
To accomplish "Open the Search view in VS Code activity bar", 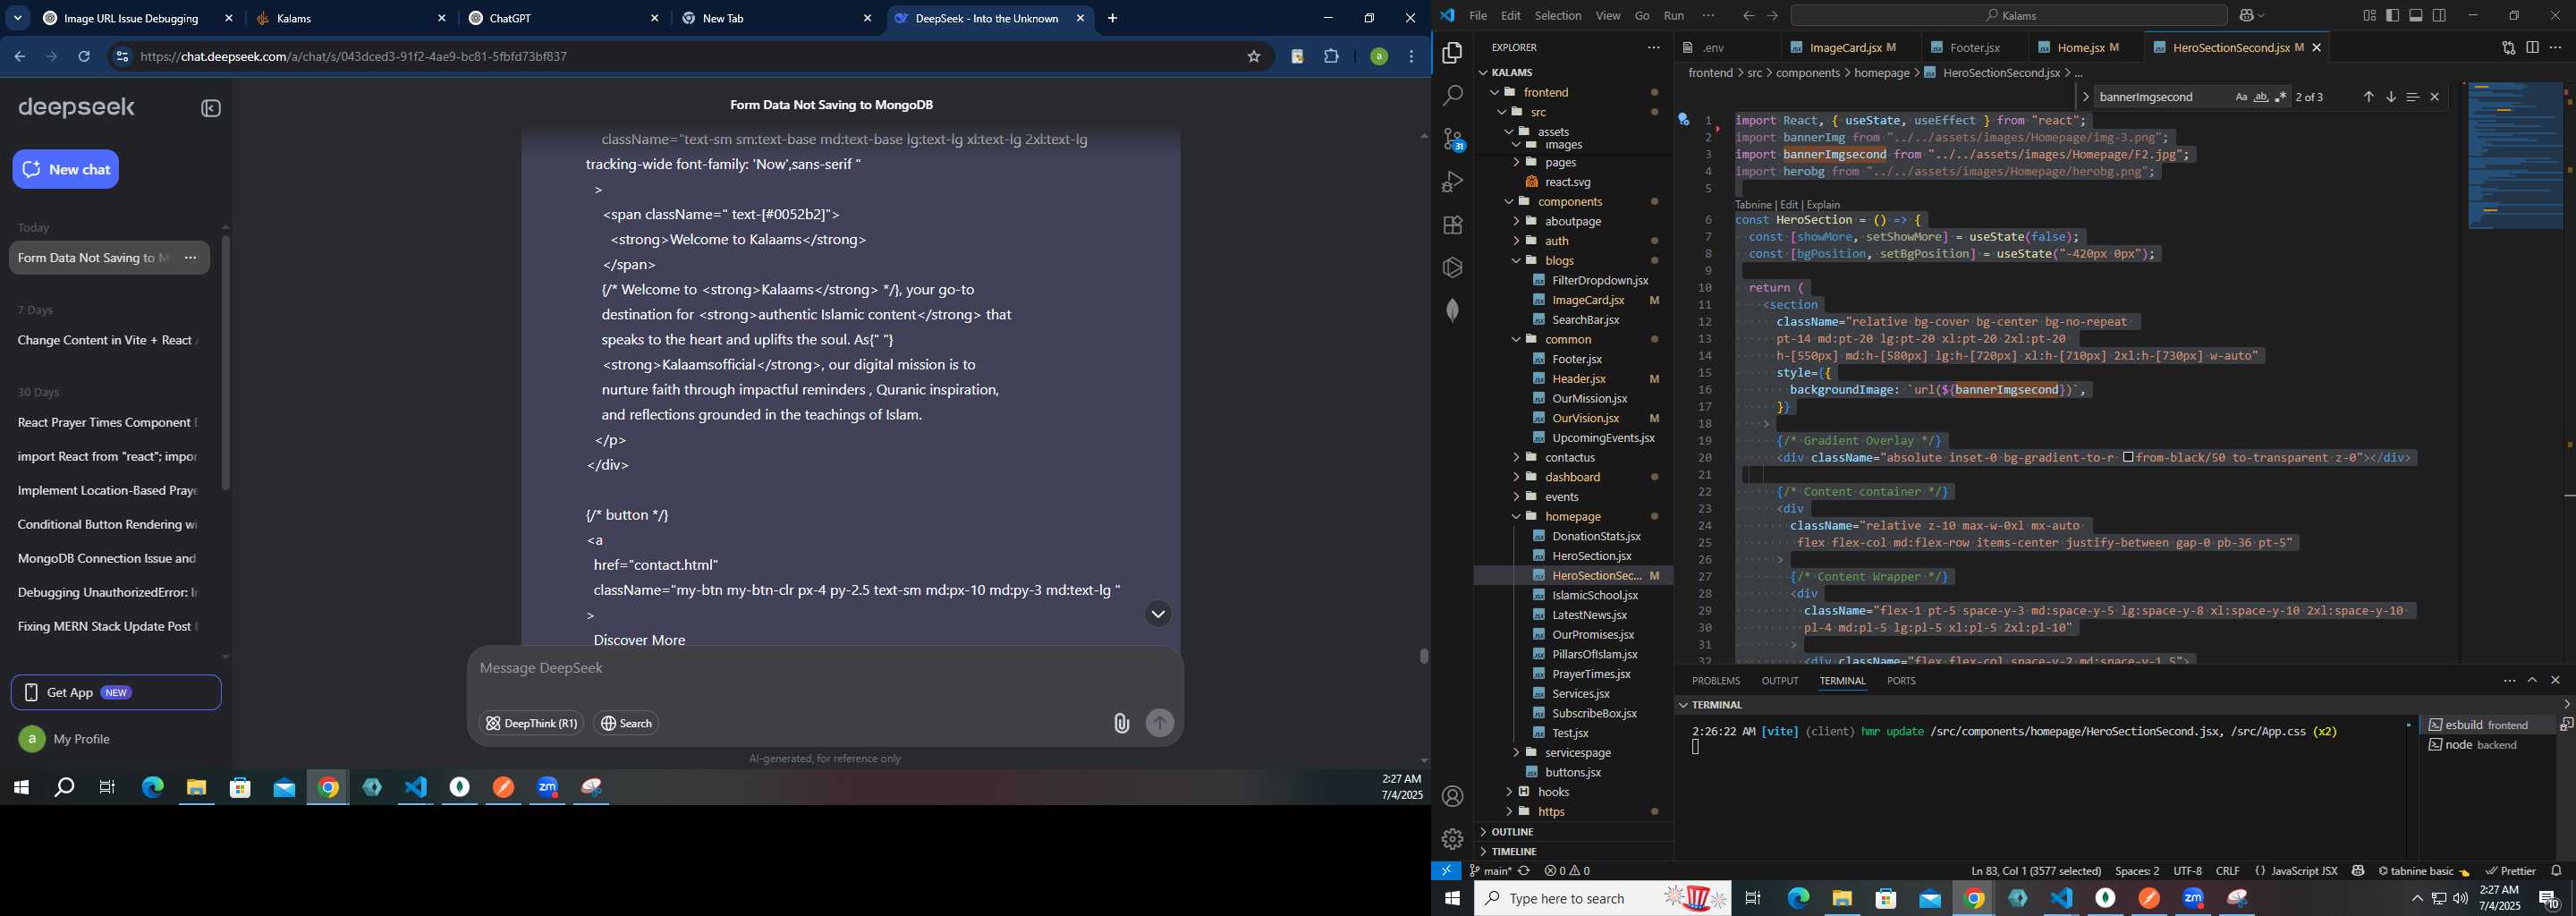I will pos(1453,96).
